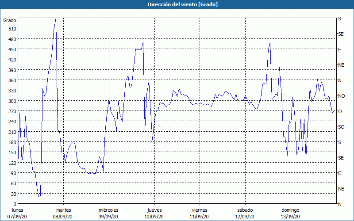
Task: Click the date 09/09/20
Action: click(108, 217)
